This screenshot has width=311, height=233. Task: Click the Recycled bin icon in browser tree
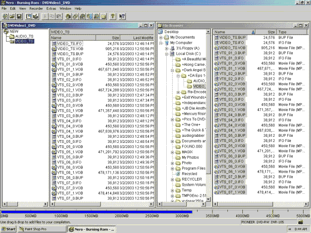click(178, 174)
